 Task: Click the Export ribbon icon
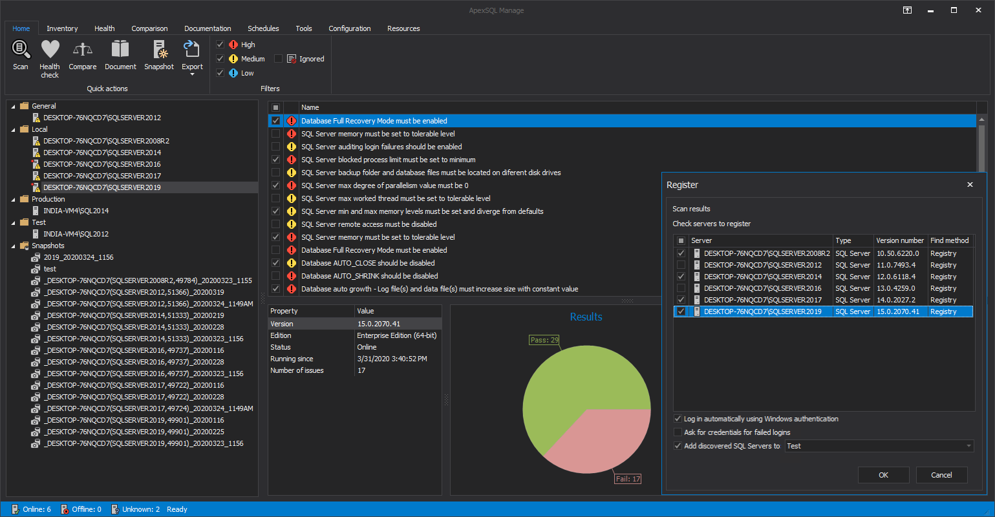click(192, 49)
